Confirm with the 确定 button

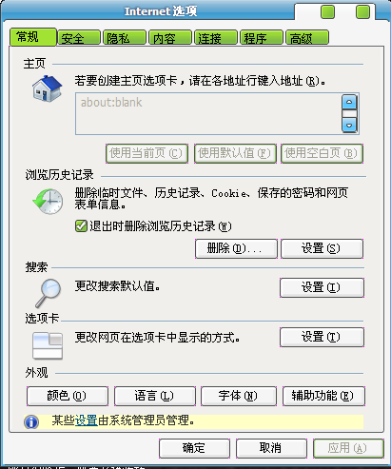tap(194, 448)
